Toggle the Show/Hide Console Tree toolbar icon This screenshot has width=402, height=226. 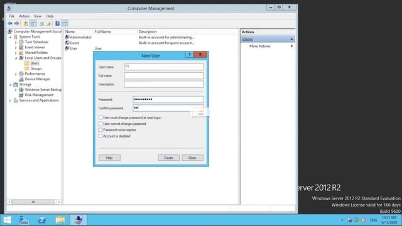33,24
